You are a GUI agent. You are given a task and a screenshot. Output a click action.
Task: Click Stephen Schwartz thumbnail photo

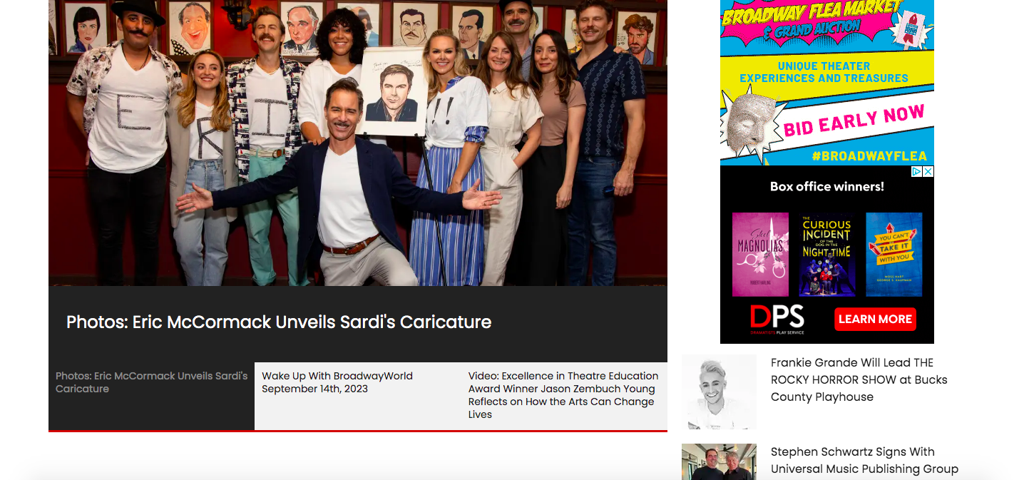[x=719, y=461]
